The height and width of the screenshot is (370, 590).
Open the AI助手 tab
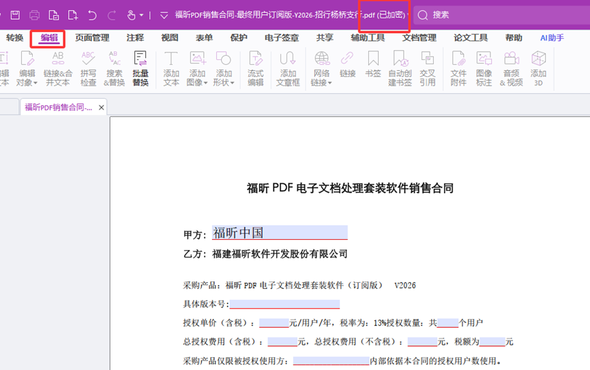[x=552, y=38]
